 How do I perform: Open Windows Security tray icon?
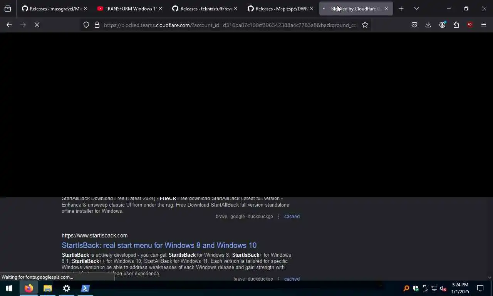[x=415, y=288]
